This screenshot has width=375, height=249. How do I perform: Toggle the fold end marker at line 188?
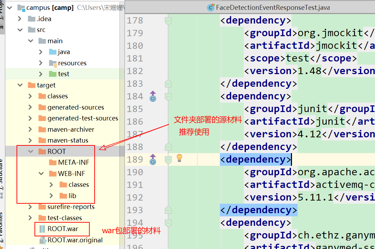coord(168,146)
